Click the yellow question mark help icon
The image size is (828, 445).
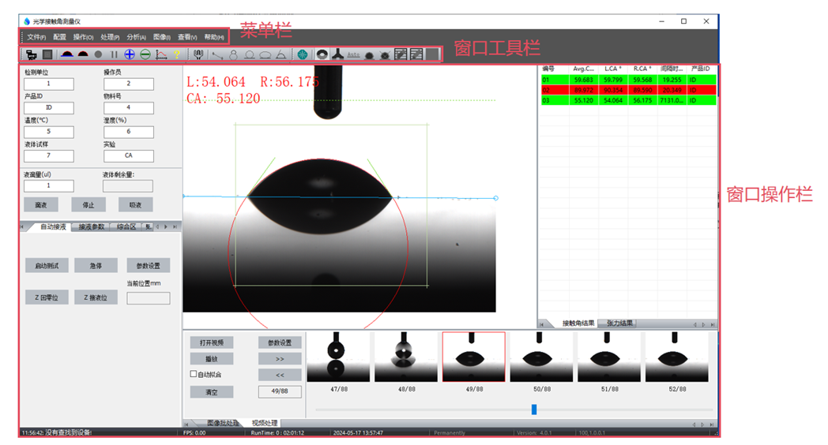click(177, 54)
